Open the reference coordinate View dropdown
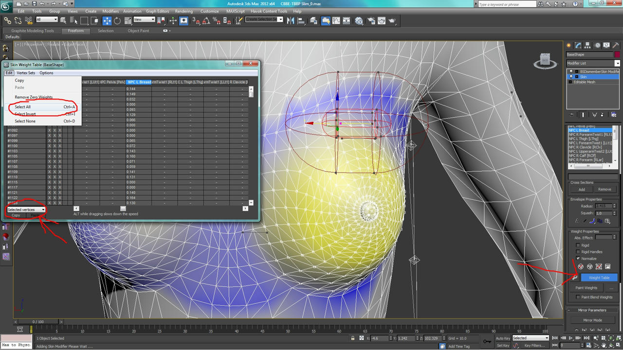 144,20
